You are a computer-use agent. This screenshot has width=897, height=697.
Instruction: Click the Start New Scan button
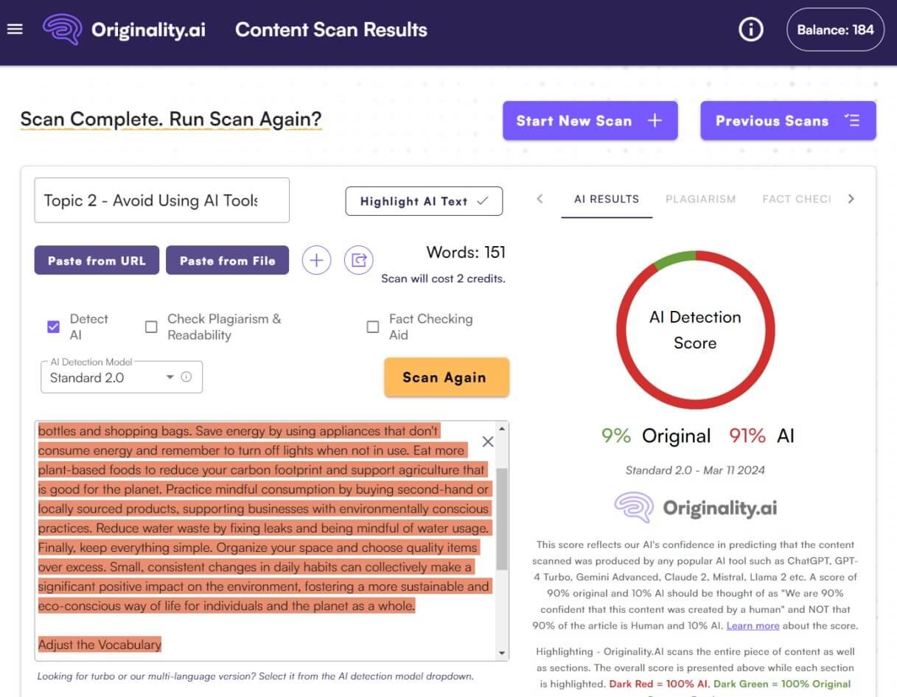[x=590, y=121]
